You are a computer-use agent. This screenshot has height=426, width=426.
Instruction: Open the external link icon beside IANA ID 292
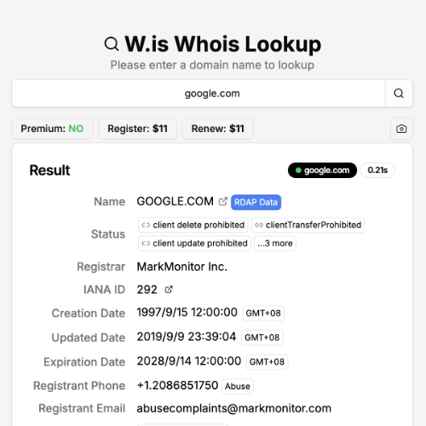coord(169,290)
